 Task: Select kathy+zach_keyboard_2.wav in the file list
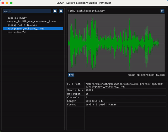(x=33, y=29)
